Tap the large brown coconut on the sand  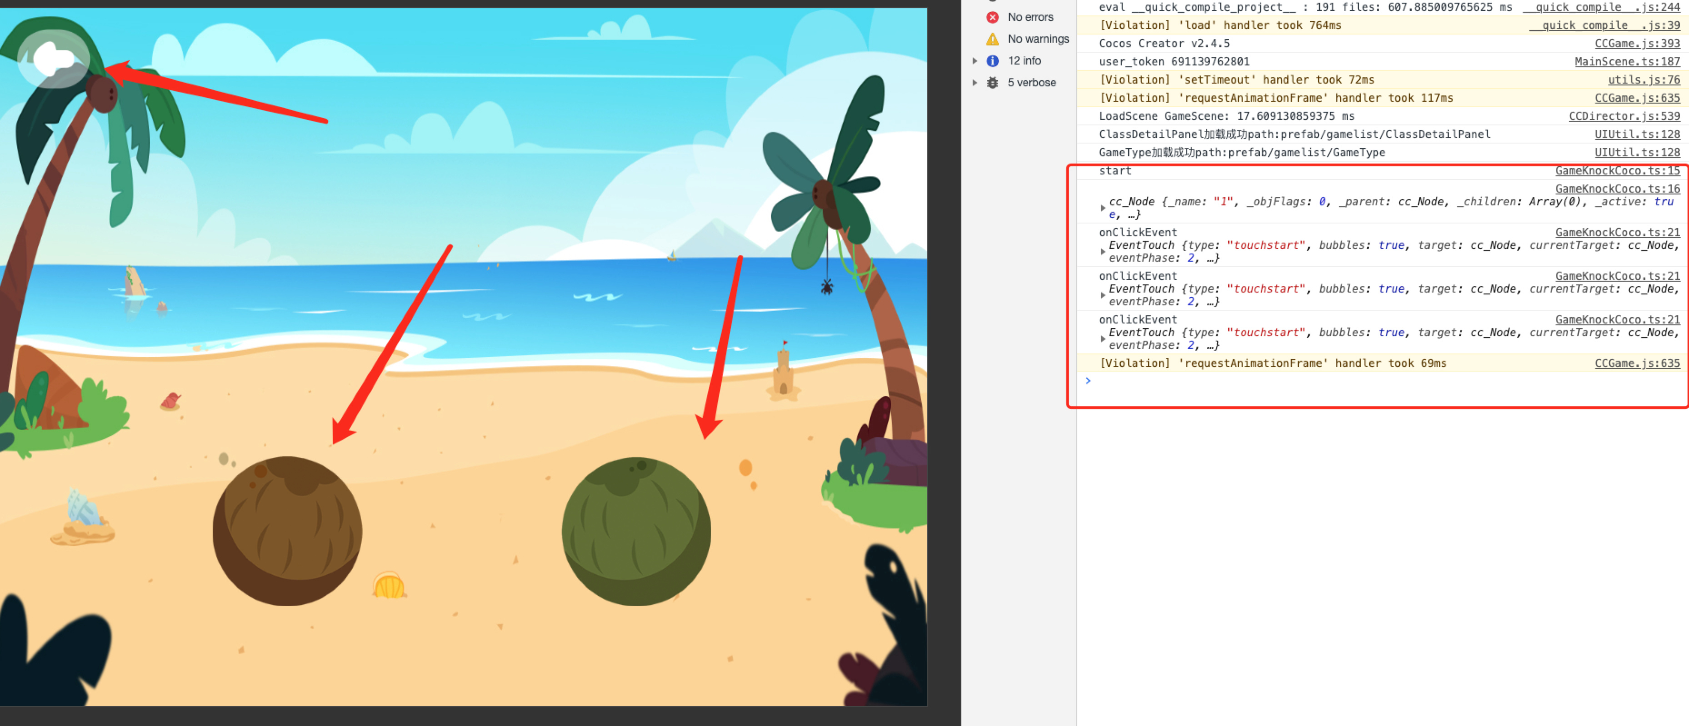[x=287, y=531]
